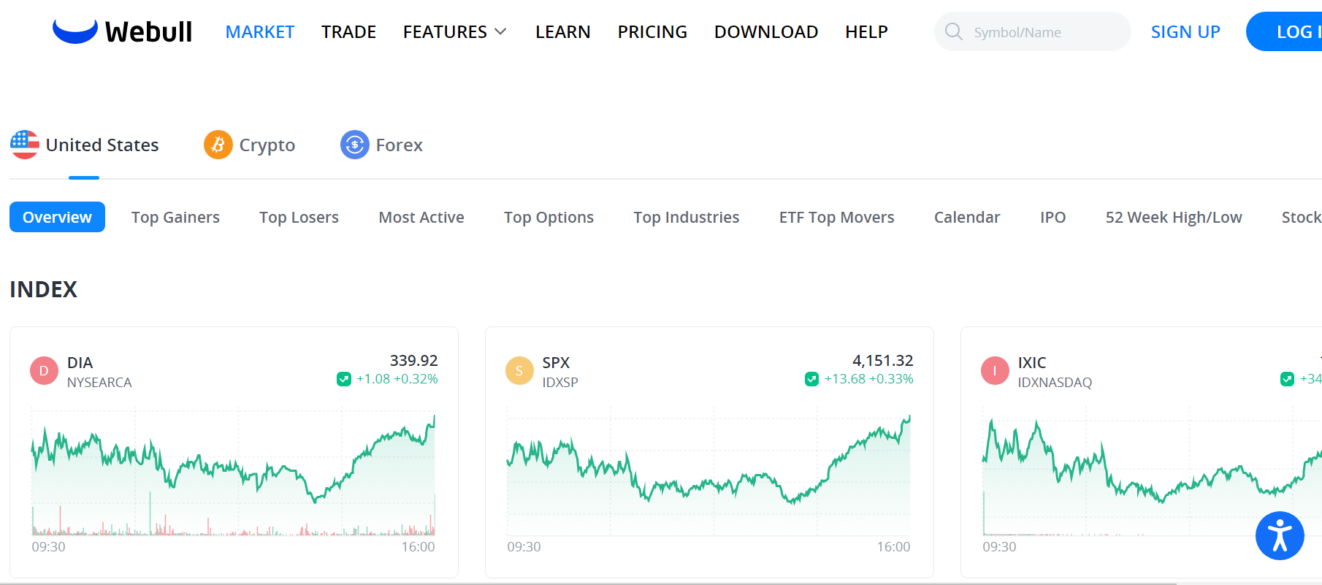Open the Most Active tab
The image size is (1322, 585).
pyautogui.click(x=421, y=217)
